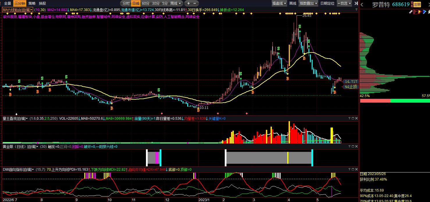Open the MA六线粘合 indicator dropdown
Screen dimensions: 430x202
pos(18,10)
